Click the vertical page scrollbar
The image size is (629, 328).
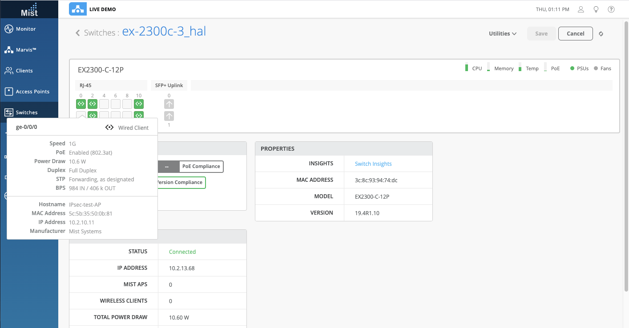(626, 156)
